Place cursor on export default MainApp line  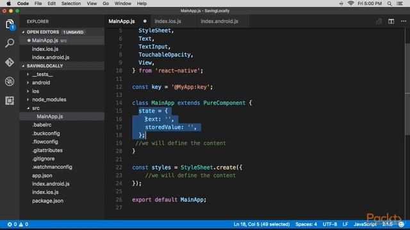click(169, 200)
